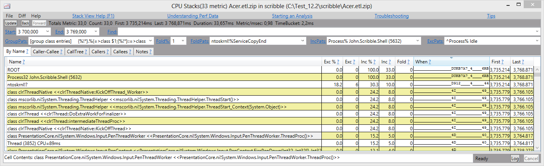The height and width of the screenshot is (166, 544).
Task: Click into the Find text field
Action: tap(325, 32)
